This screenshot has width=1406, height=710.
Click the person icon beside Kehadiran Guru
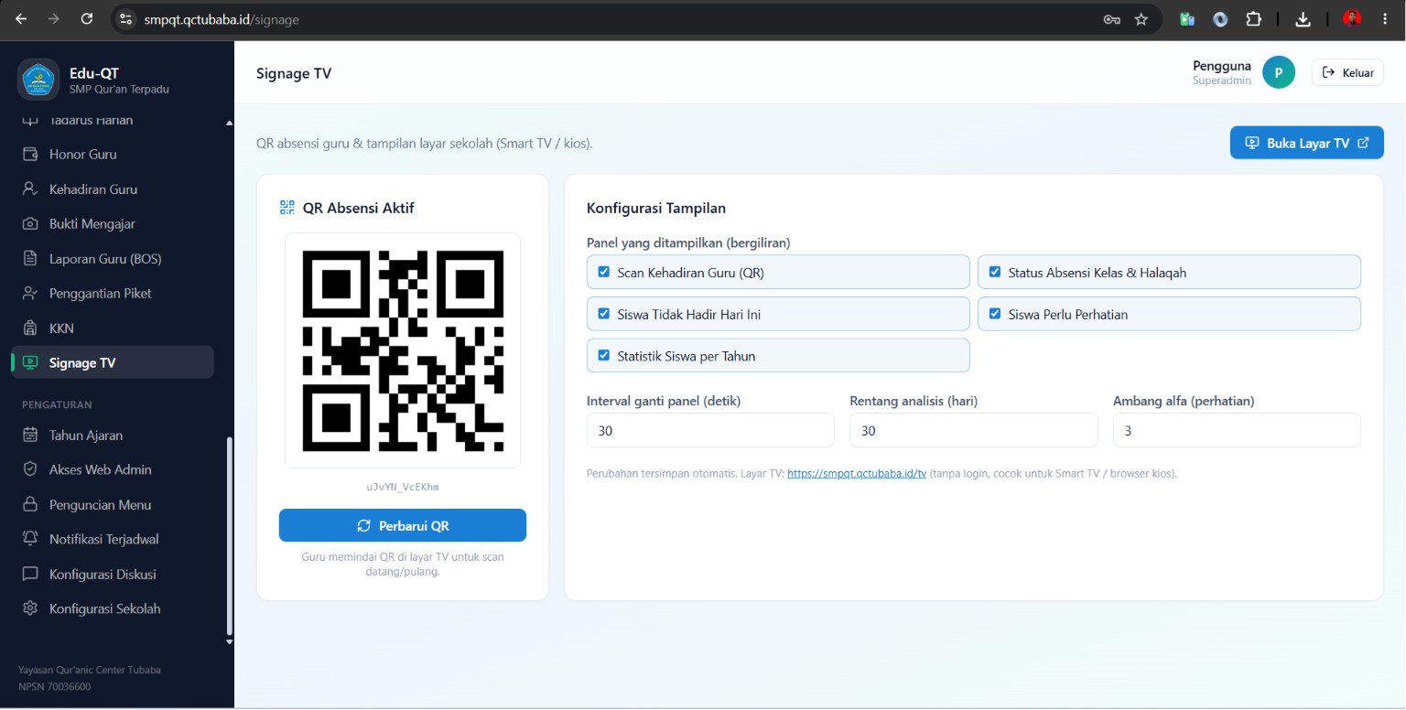(30, 189)
